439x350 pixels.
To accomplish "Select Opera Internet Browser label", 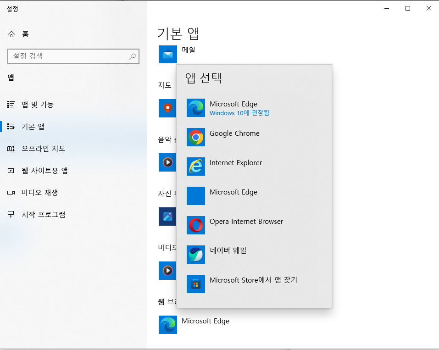I will (246, 222).
